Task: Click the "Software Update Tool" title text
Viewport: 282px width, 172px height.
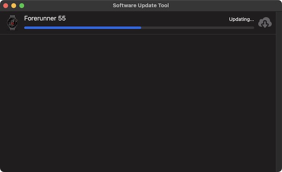Action: (x=141, y=5)
